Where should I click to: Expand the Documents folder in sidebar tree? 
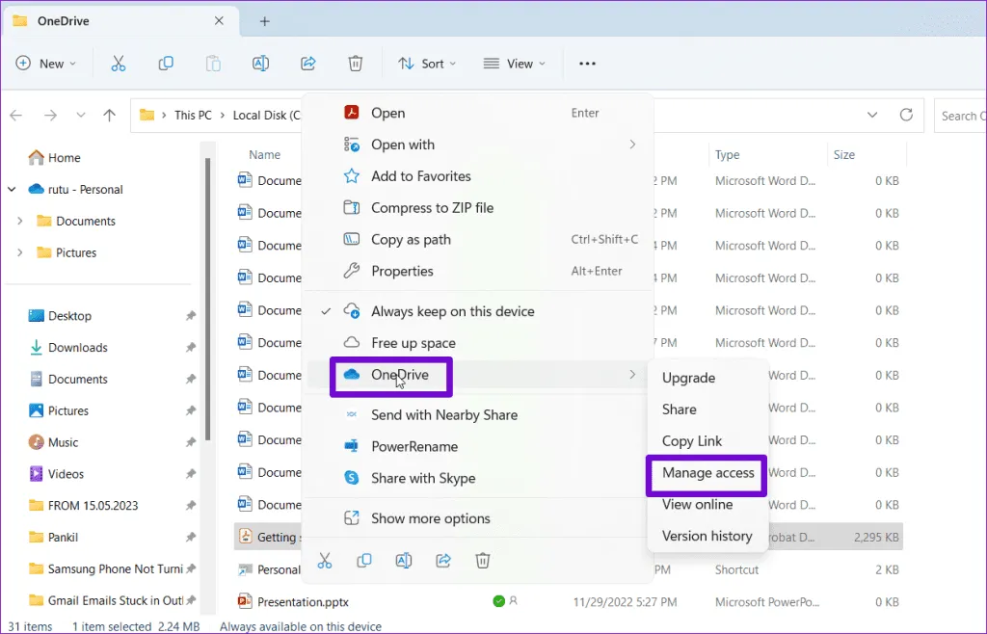click(20, 221)
